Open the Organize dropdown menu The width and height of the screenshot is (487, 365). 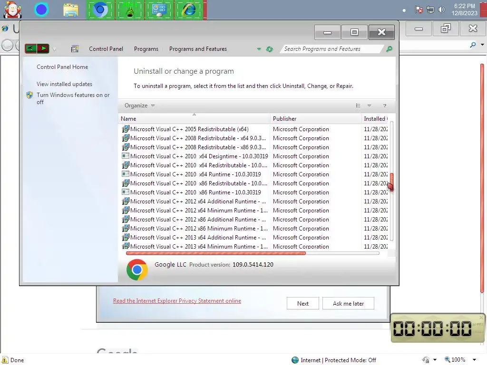click(139, 106)
